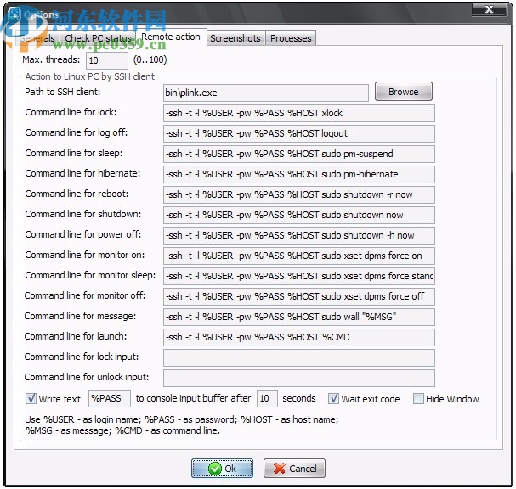Click the Command line for shutdown field
The height and width of the screenshot is (489, 516).
click(x=299, y=216)
